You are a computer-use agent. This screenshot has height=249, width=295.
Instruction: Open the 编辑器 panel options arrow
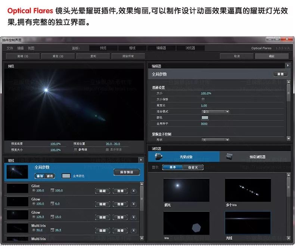(288, 65)
